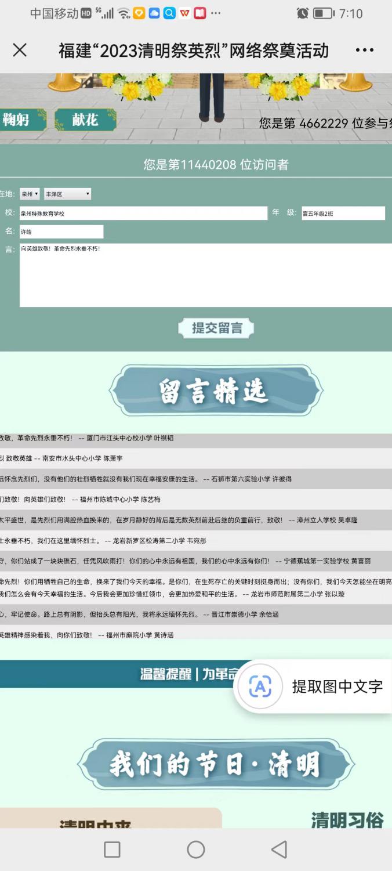Screen dimensions: 392x871
Task: Tap the 提取图中文字 text extraction icon
Action: (260, 687)
